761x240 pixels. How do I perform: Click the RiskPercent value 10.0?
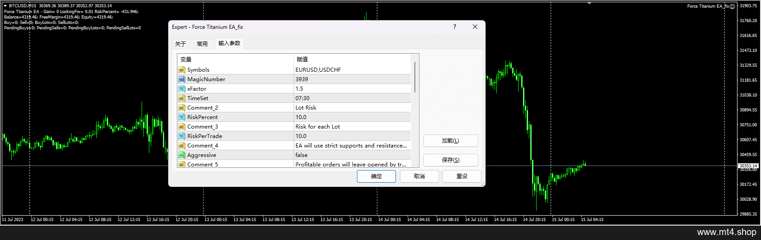(x=352, y=117)
